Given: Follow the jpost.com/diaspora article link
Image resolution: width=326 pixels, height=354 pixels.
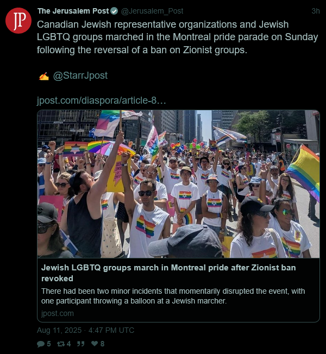Looking at the screenshot, I should [102, 100].
